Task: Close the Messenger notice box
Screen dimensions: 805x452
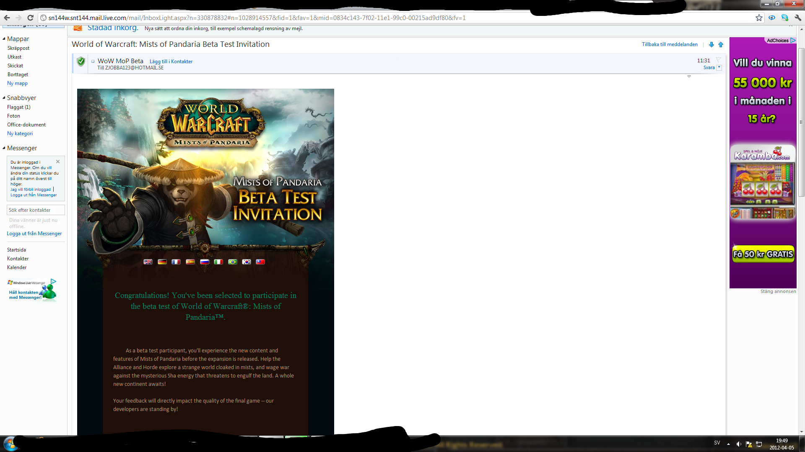Action: (58, 162)
